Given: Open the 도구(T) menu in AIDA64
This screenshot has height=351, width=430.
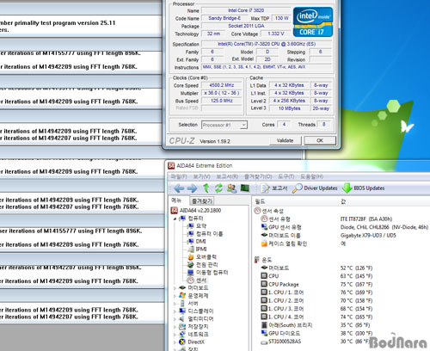Looking at the screenshot, I should [286, 176].
